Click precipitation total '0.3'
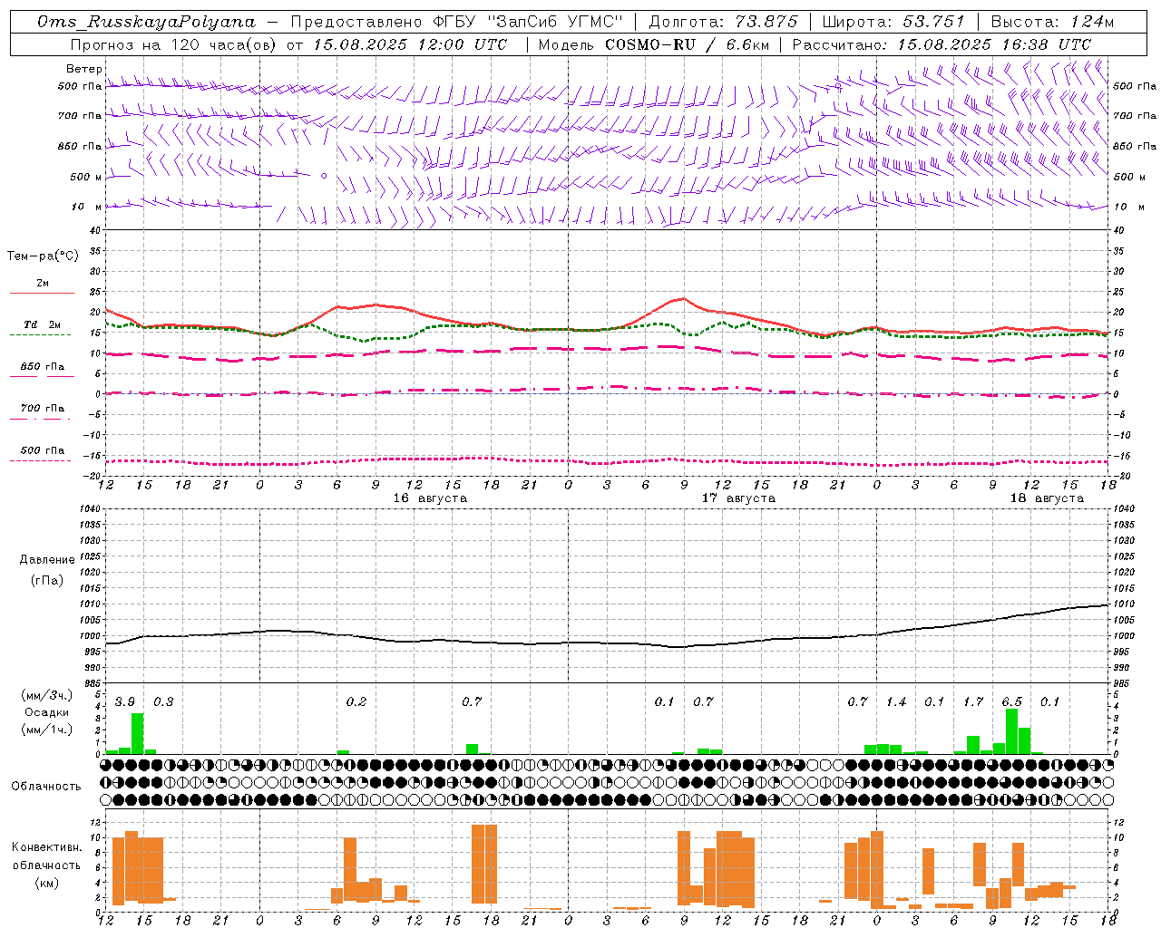The image size is (1161, 928). (163, 702)
